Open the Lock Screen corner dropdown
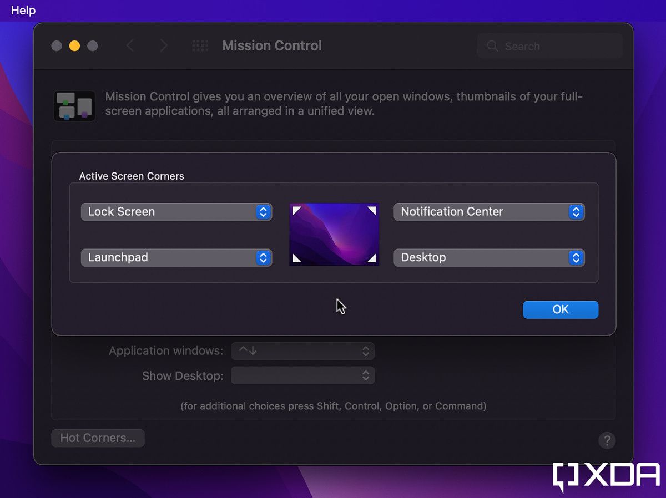The width and height of the screenshot is (666, 498). click(x=176, y=212)
